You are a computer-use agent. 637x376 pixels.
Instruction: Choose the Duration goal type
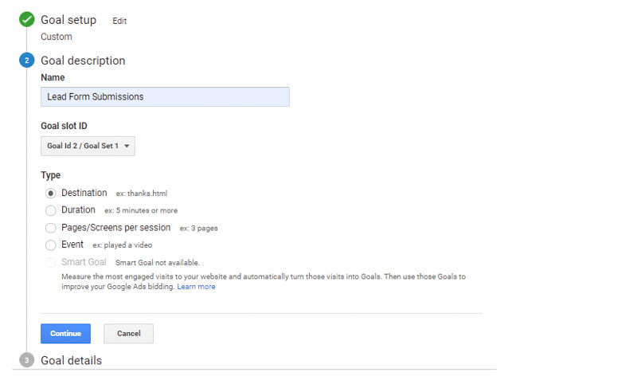tap(51, 210)
